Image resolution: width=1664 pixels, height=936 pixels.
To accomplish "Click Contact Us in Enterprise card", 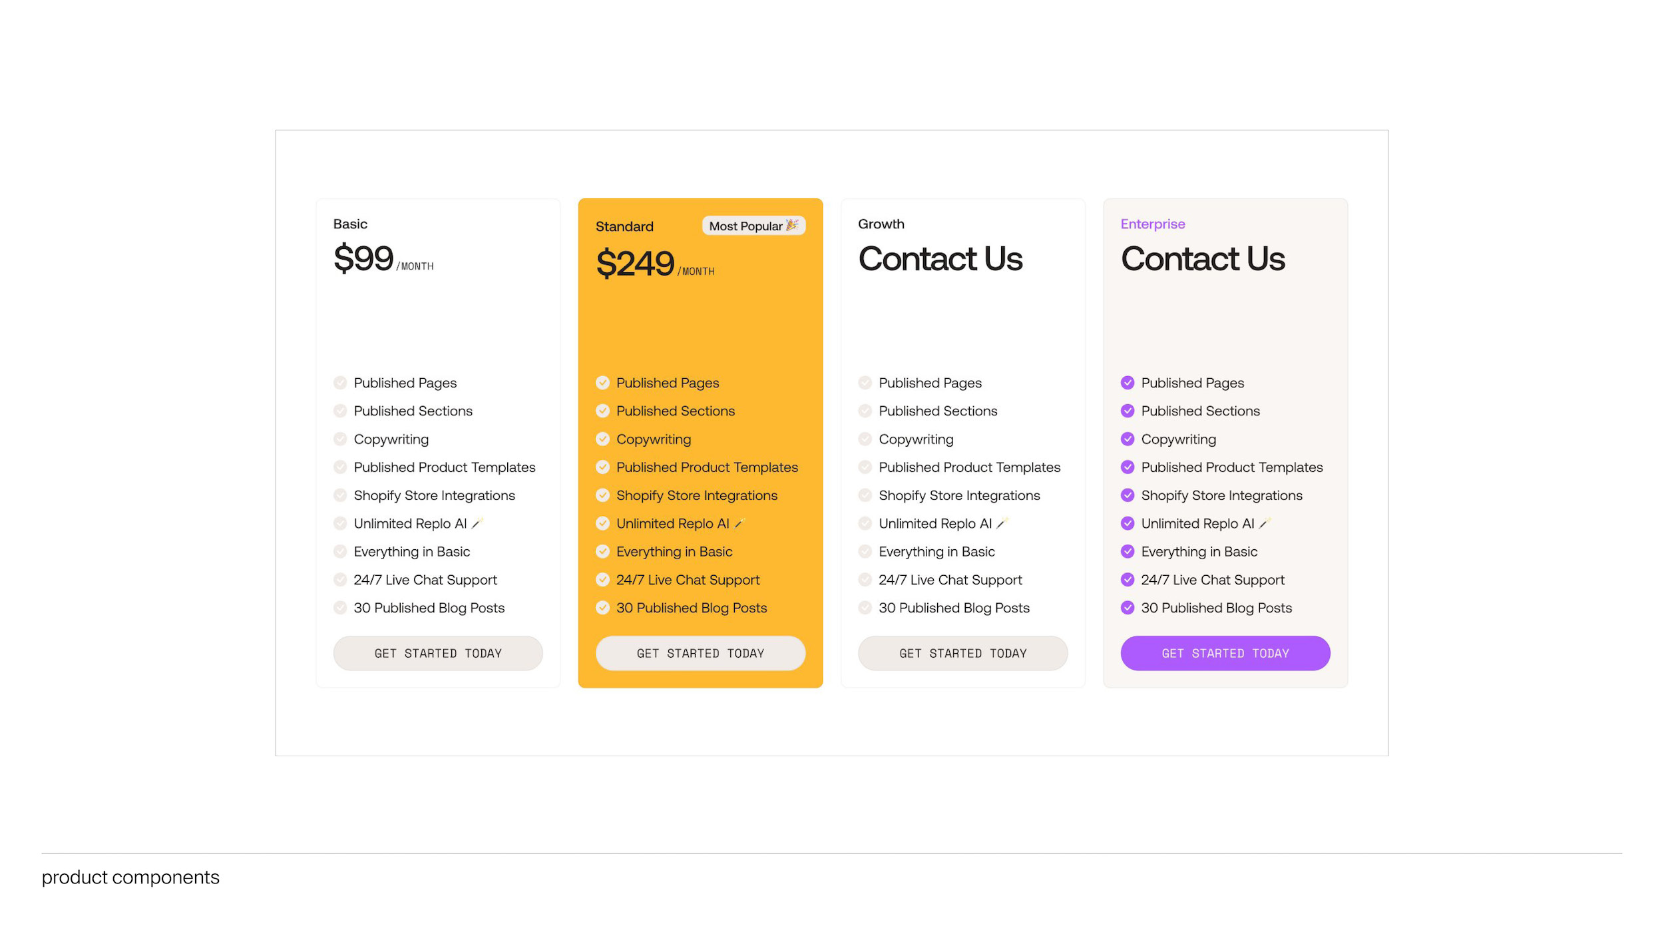I will pyautogui.click(x=1202, y=258).
